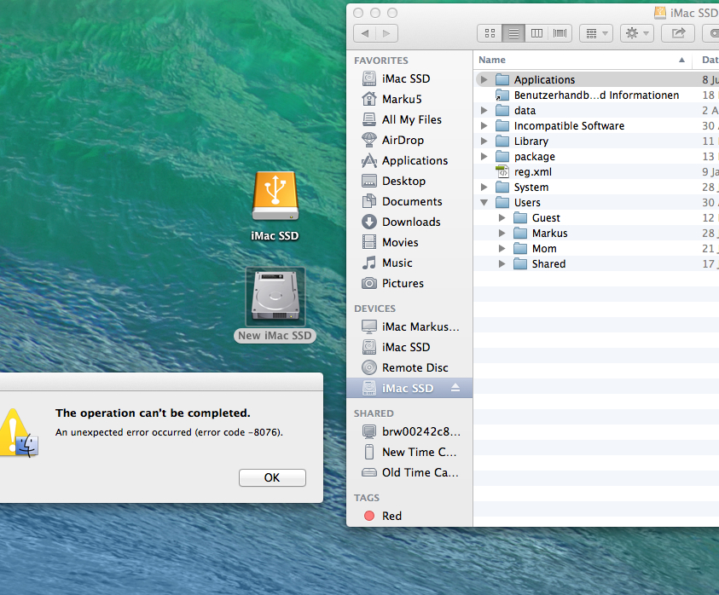Expand the Library folder
This screenshot has width=719, height=595.
484,142
